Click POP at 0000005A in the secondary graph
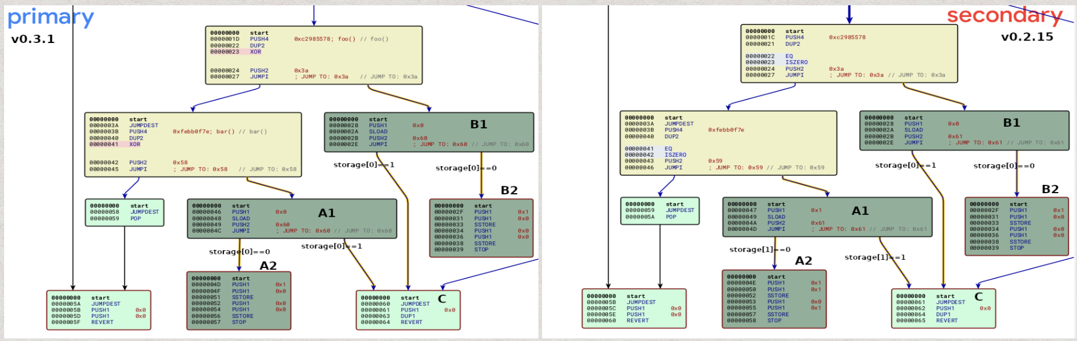Image resolution: width=1077 pixels, height=341 pixels. point(651,217)
